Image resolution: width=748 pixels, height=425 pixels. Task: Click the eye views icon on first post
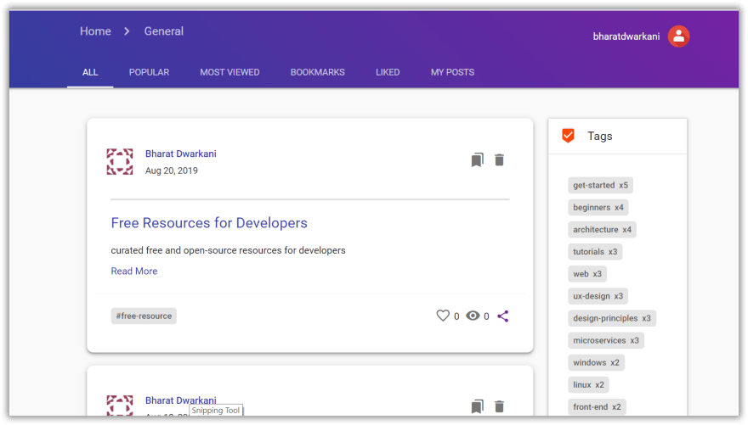click(x=473, y=316)
